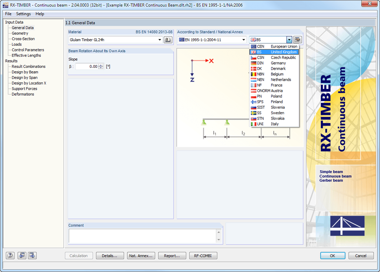
Task: Select ONORM Austria annex
Action: (274, 91)
